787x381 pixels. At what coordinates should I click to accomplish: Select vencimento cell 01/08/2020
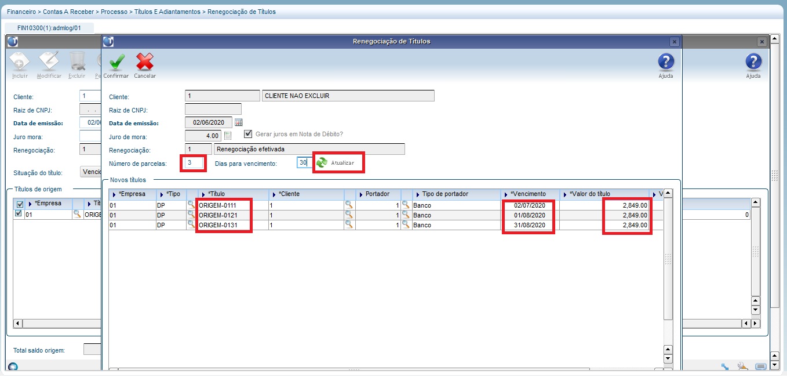(x=530, y=215)
